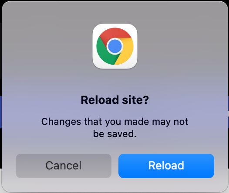Select the 'Reload site?' heading text
This screenshot has width=229, height=193.
(x=115, y=100)
